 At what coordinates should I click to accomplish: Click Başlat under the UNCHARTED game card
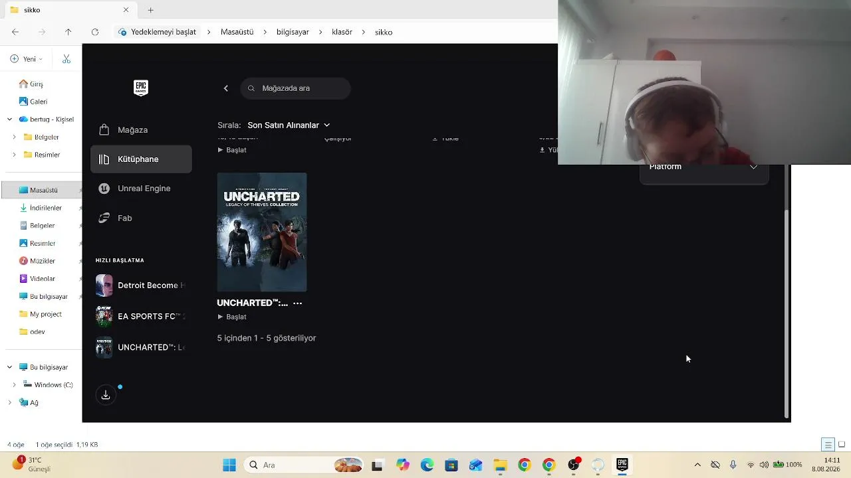click(232, 317)
